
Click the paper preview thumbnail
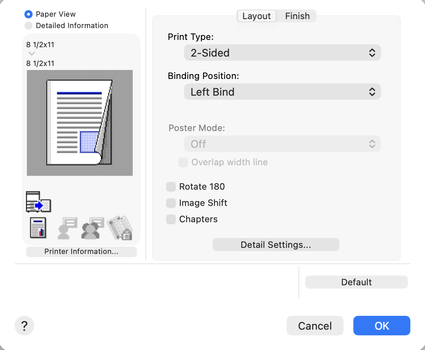80,123
